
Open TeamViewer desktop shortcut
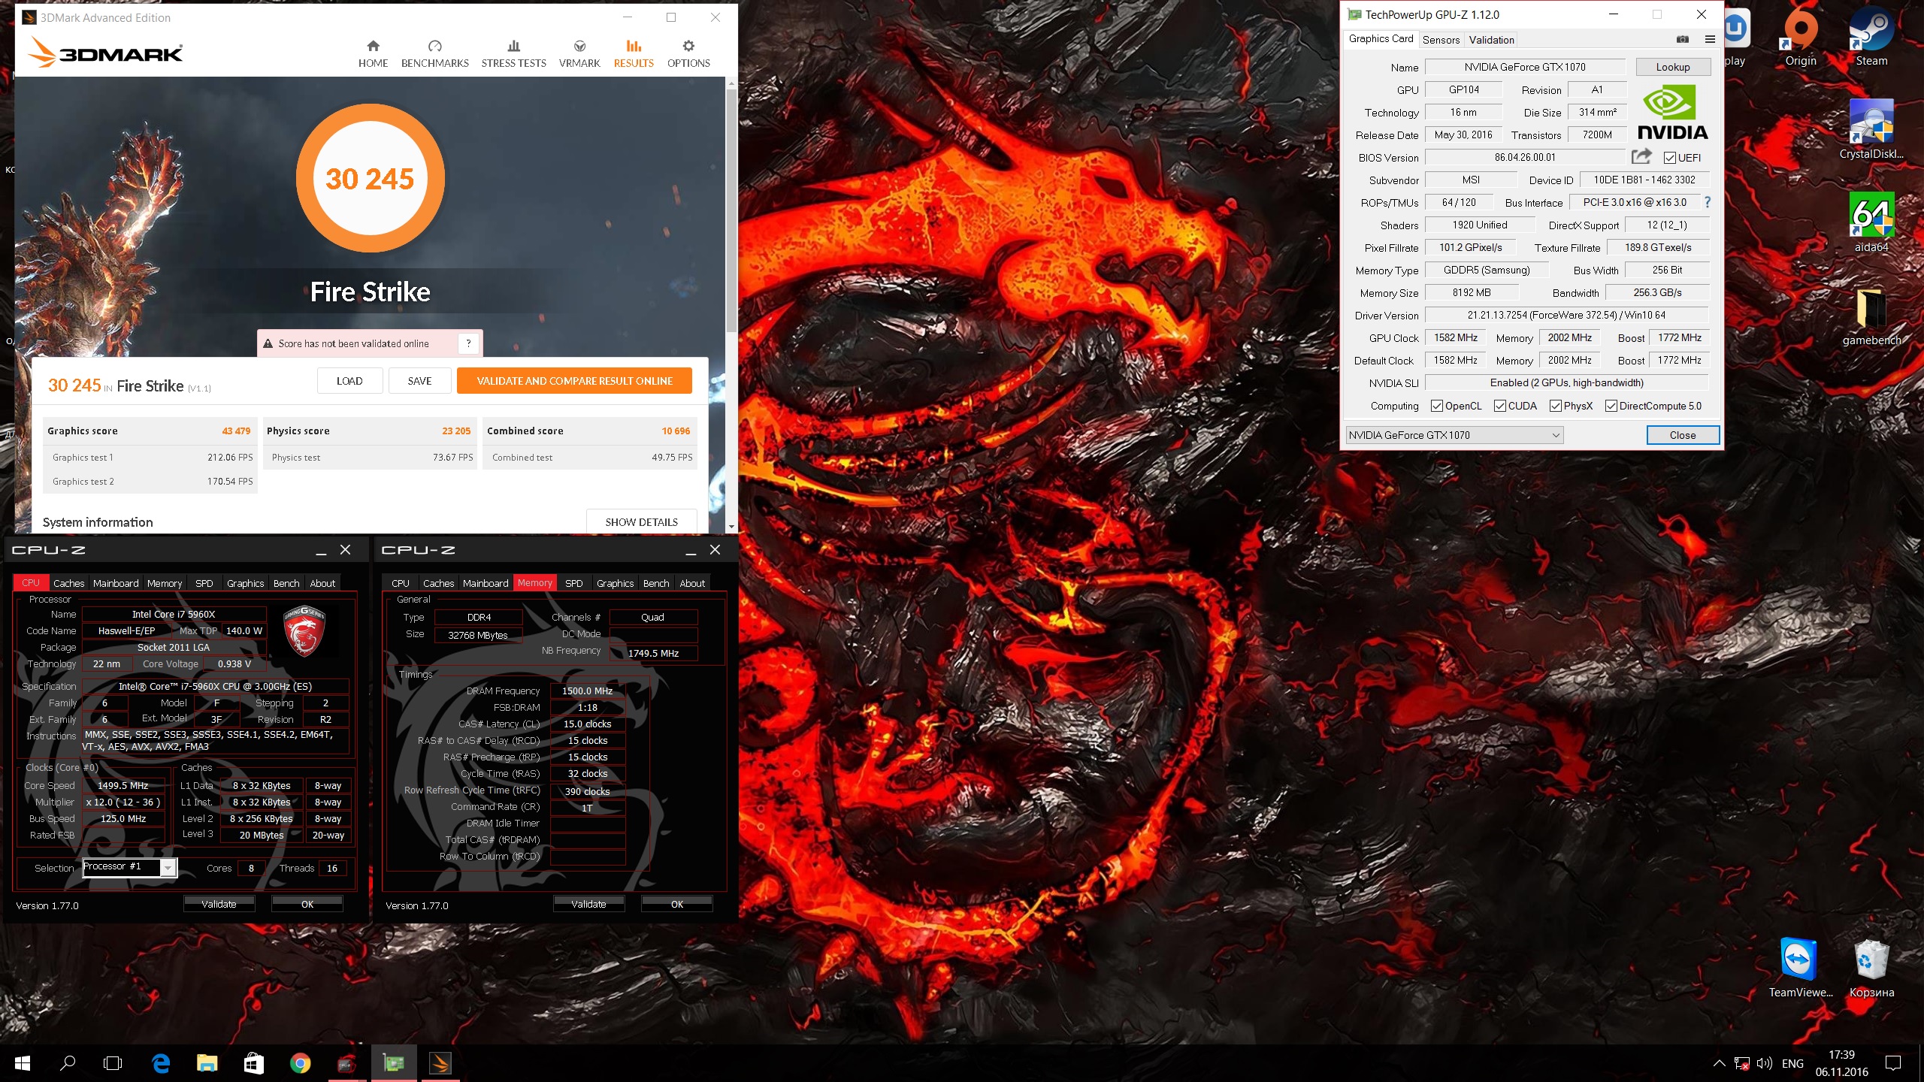click(1800, 968)
